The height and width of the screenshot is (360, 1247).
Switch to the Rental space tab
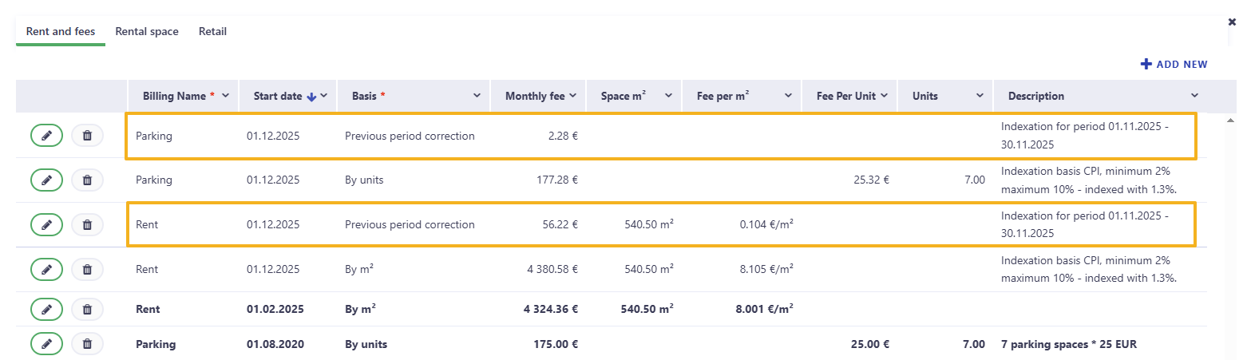[147, 32]
